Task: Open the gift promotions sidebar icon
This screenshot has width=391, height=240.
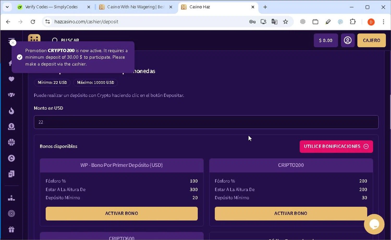Action: [x=11, y=229]
